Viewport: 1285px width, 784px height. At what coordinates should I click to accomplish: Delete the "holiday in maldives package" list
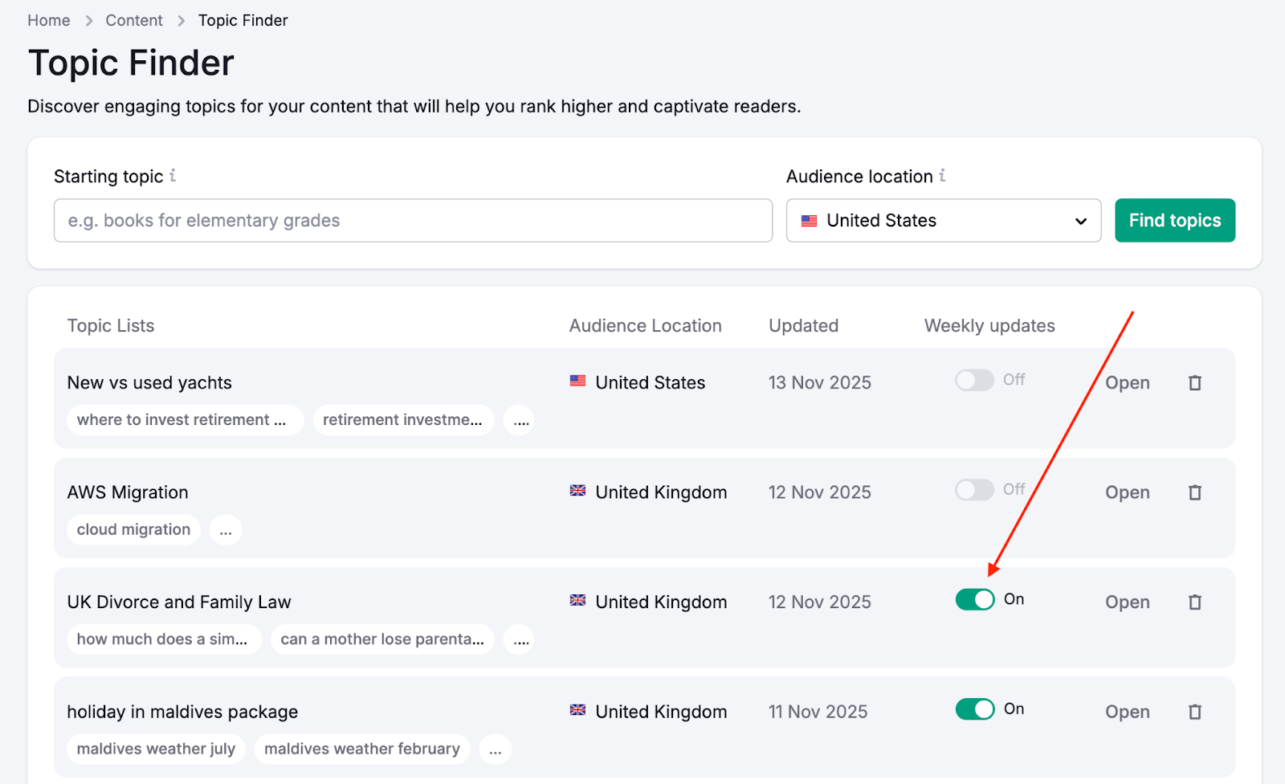(x=1194, y=712)
